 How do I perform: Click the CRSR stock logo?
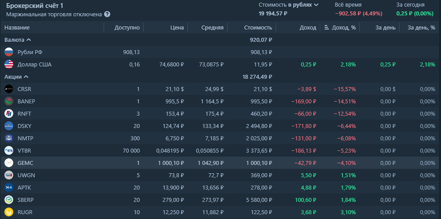(x=9, y=89)
